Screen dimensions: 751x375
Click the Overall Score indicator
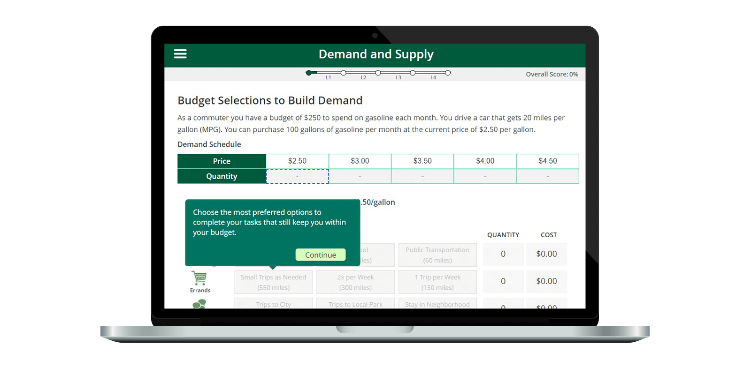click(552, 74)
